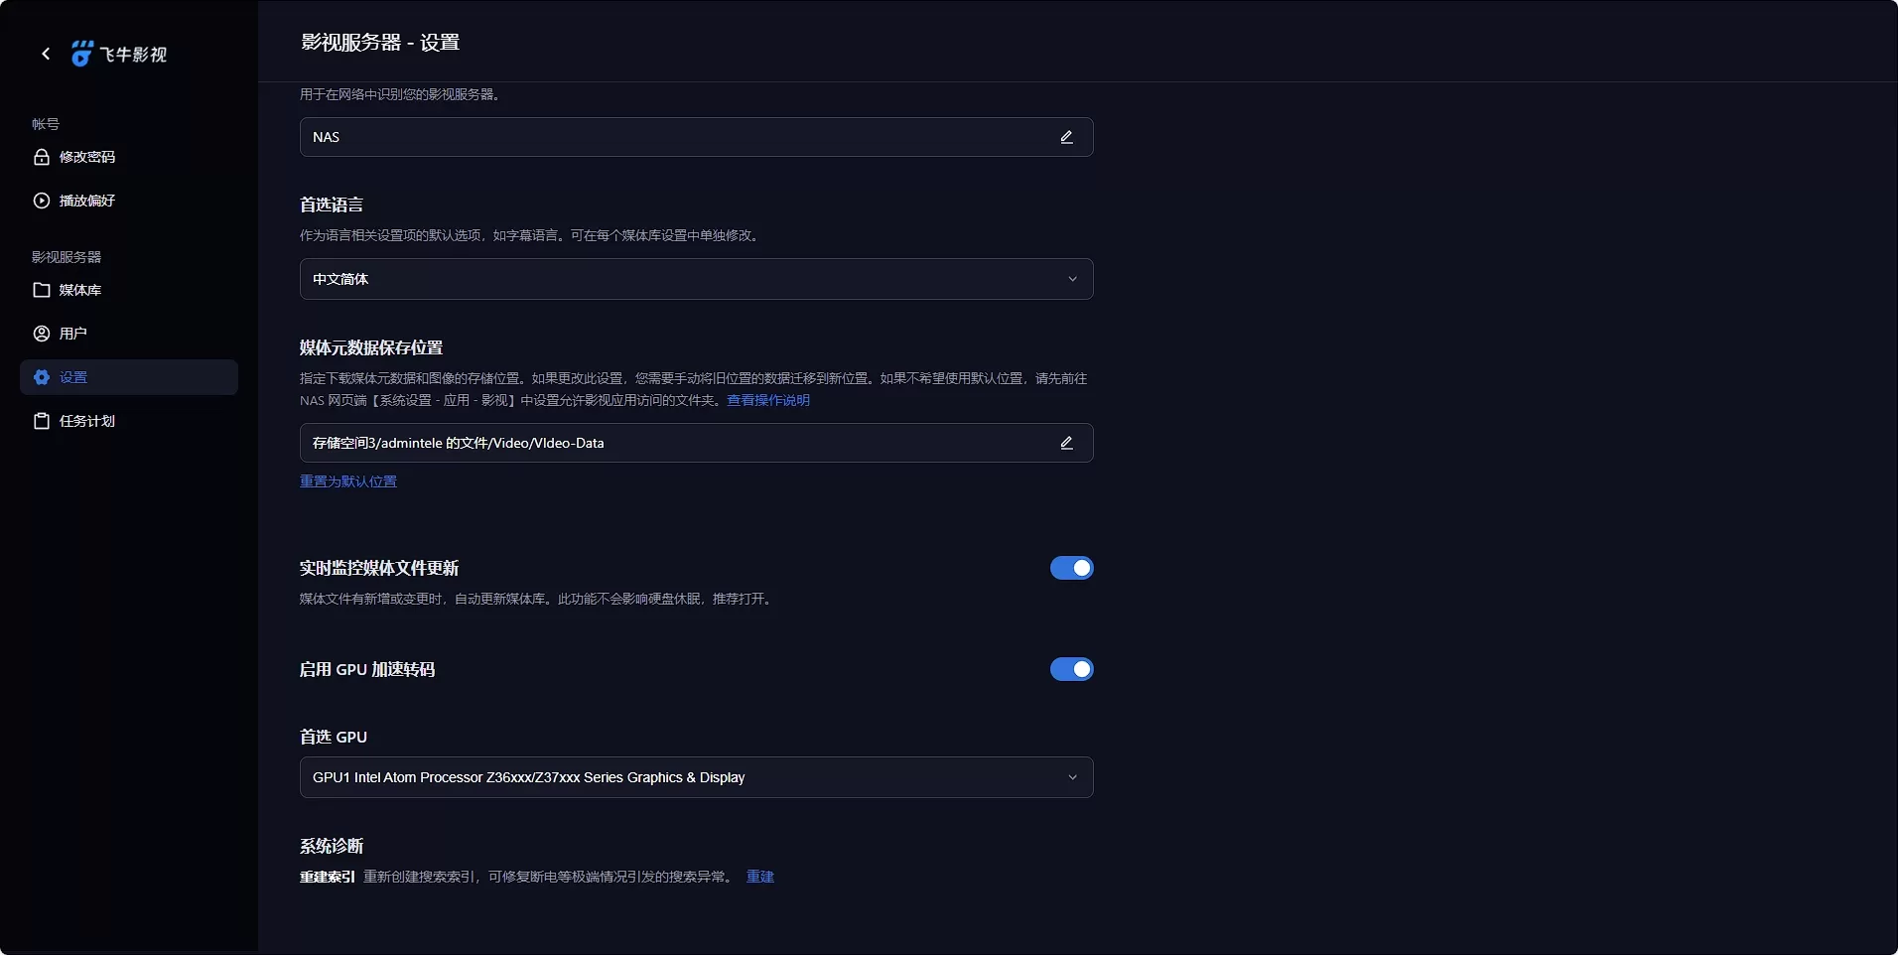
Task: Click 重置为默认位置 link
Action: pyautogui.click(x=348, y=481)
